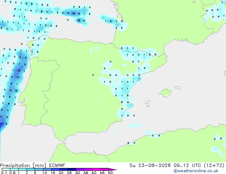Click the 0.1–0.5 mm palest legend swatch
This screenshot has width=226, height=174.
pyautogui.click(x=6, y=169)
